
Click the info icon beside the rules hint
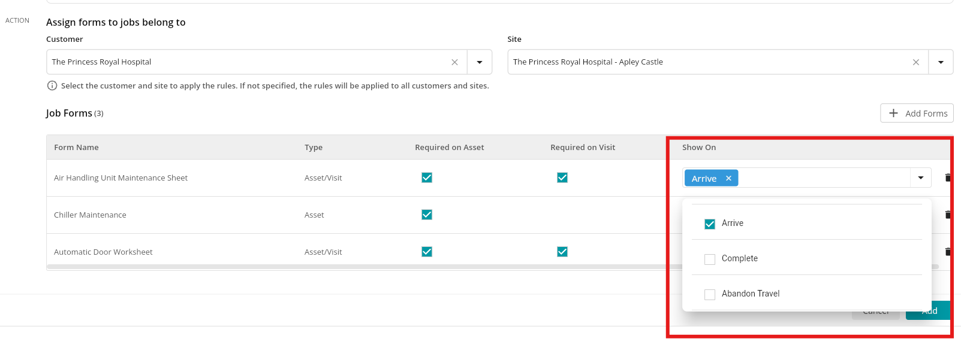tap(52, 85)
